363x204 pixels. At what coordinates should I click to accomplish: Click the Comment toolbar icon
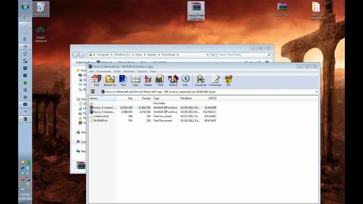[215, 80]
